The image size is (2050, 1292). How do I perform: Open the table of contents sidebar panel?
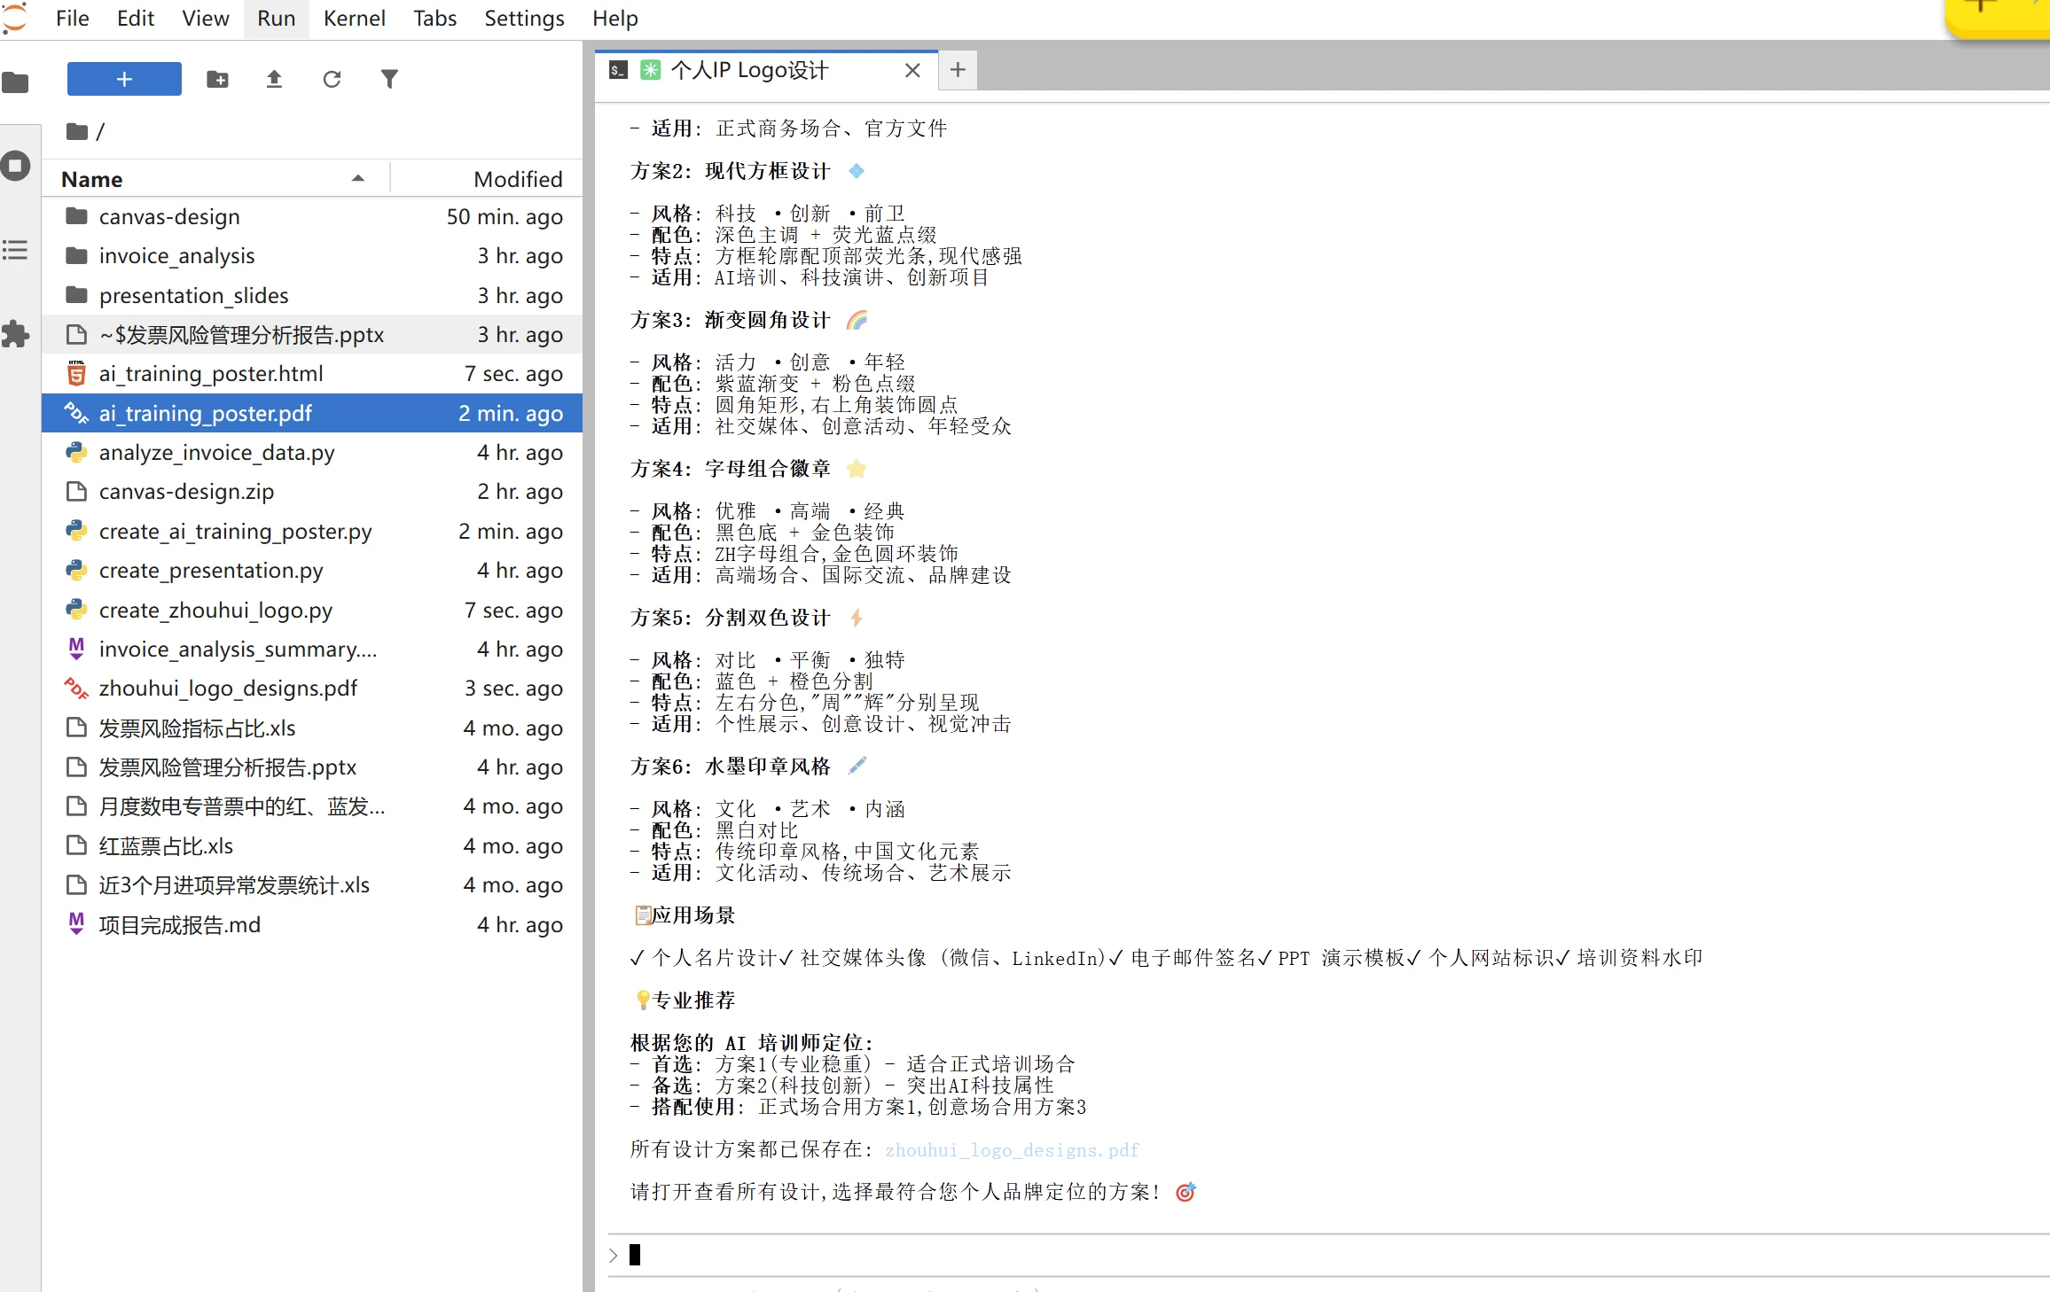16,250
